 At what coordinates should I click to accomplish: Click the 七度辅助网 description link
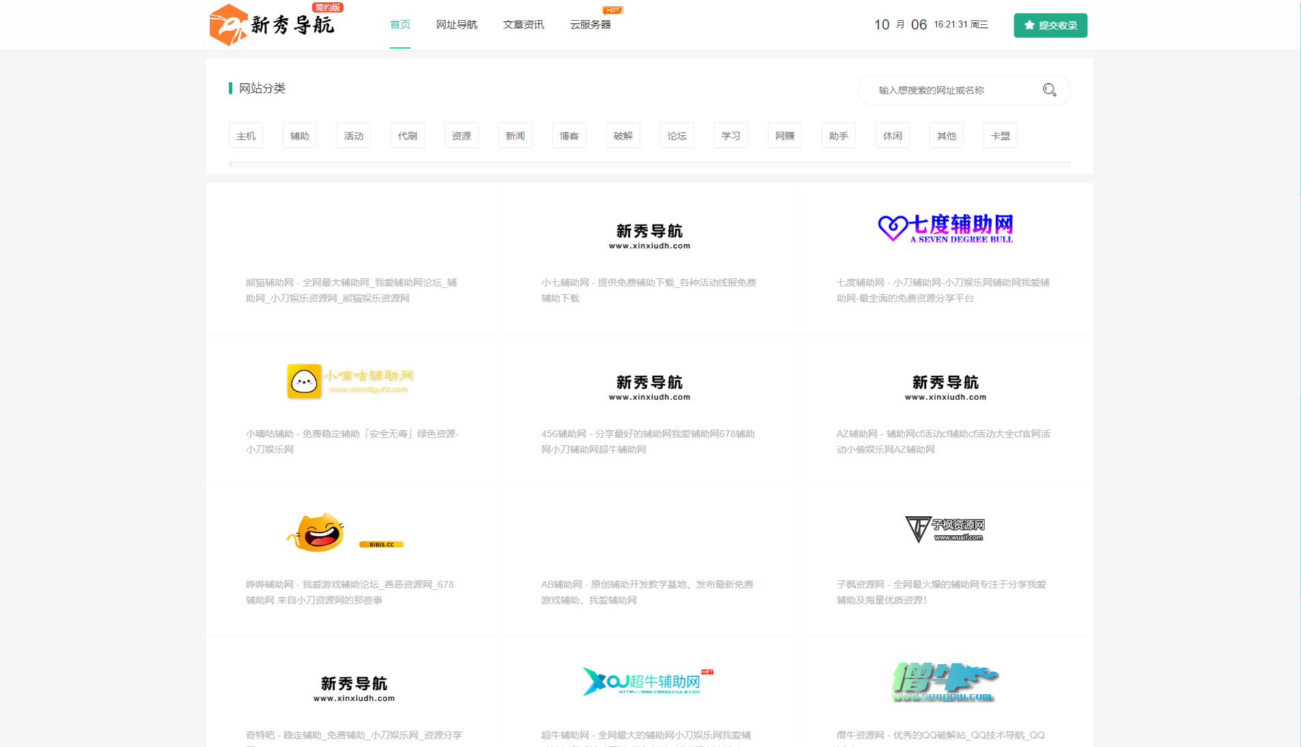tap(943, 290)
